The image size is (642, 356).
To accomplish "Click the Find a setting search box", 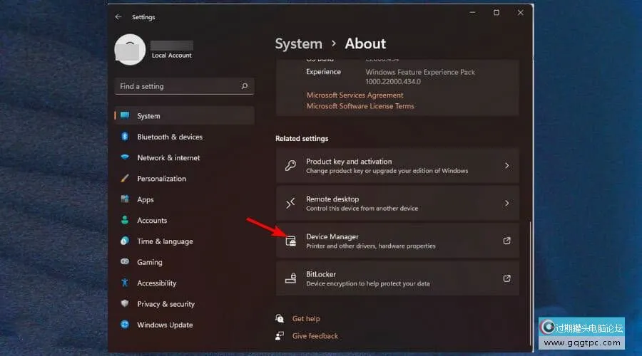I will tap(178, 86).
